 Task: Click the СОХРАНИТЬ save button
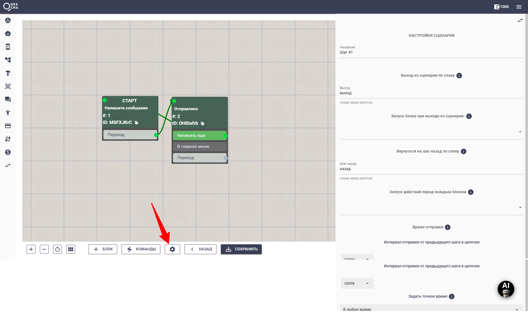pos(241,249)
